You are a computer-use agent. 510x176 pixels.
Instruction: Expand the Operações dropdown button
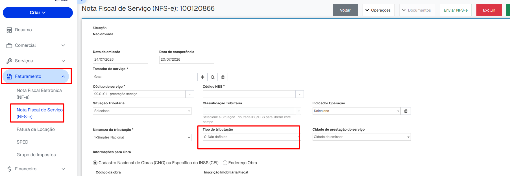pos(378,10)
